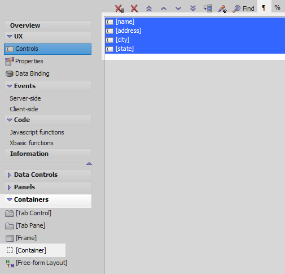
Task: Click the delete all controls icon
Action: pos(120,8)
